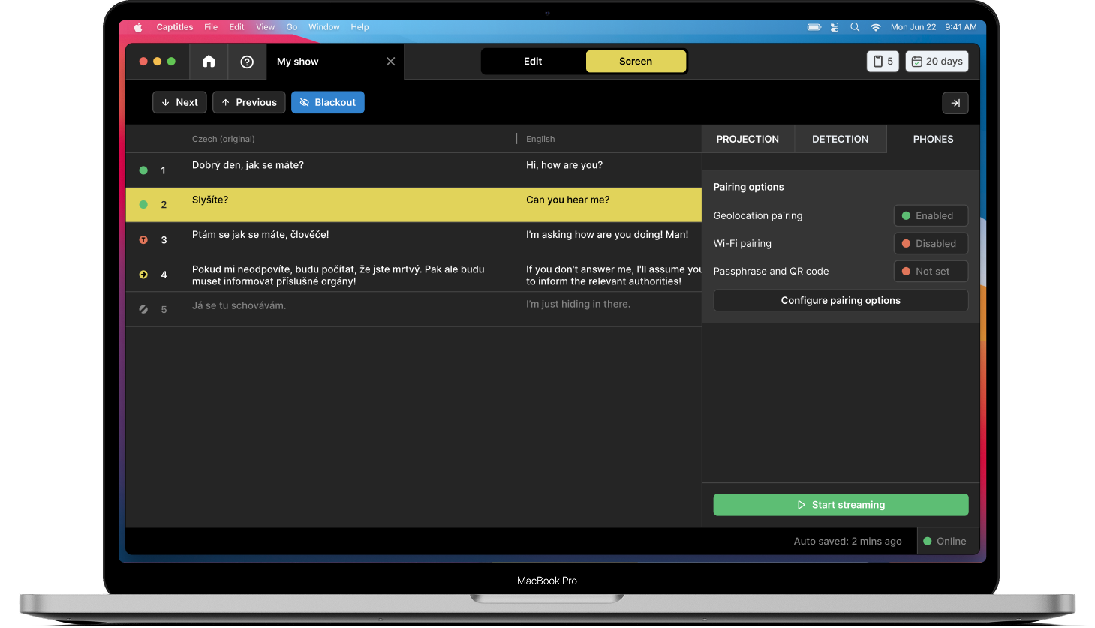Screen dimensions: 1095x628
Task: Open the PROJECTION tab
Action: pyautogui.click(x=748, y=140)
